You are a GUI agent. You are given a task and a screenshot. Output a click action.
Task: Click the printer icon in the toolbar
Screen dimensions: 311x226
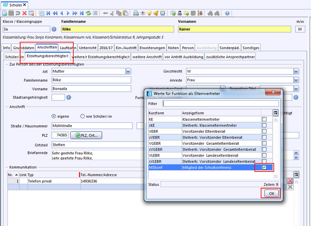click(135, 13)
